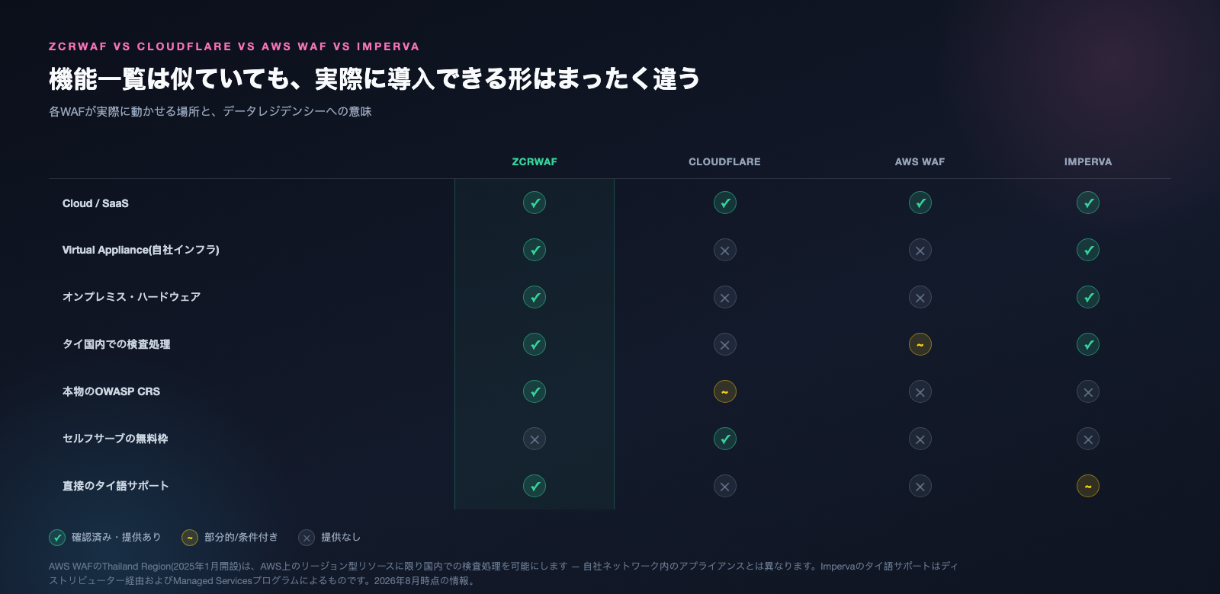Click Imperva partial icon in 直接のタイ語サポート row
This screenshot has width=1220, height=594.
[1088, 487]
